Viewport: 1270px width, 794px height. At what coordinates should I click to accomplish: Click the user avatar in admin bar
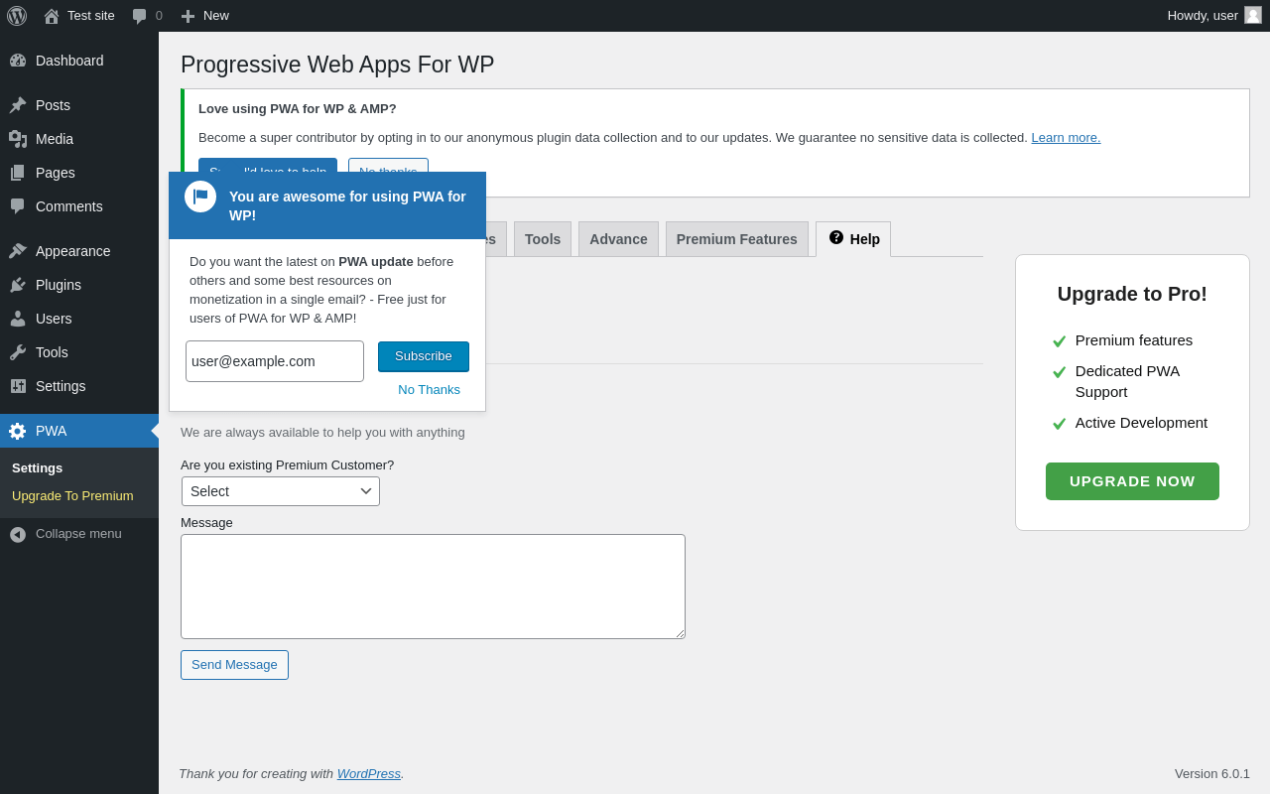(x=1253, y=15)
